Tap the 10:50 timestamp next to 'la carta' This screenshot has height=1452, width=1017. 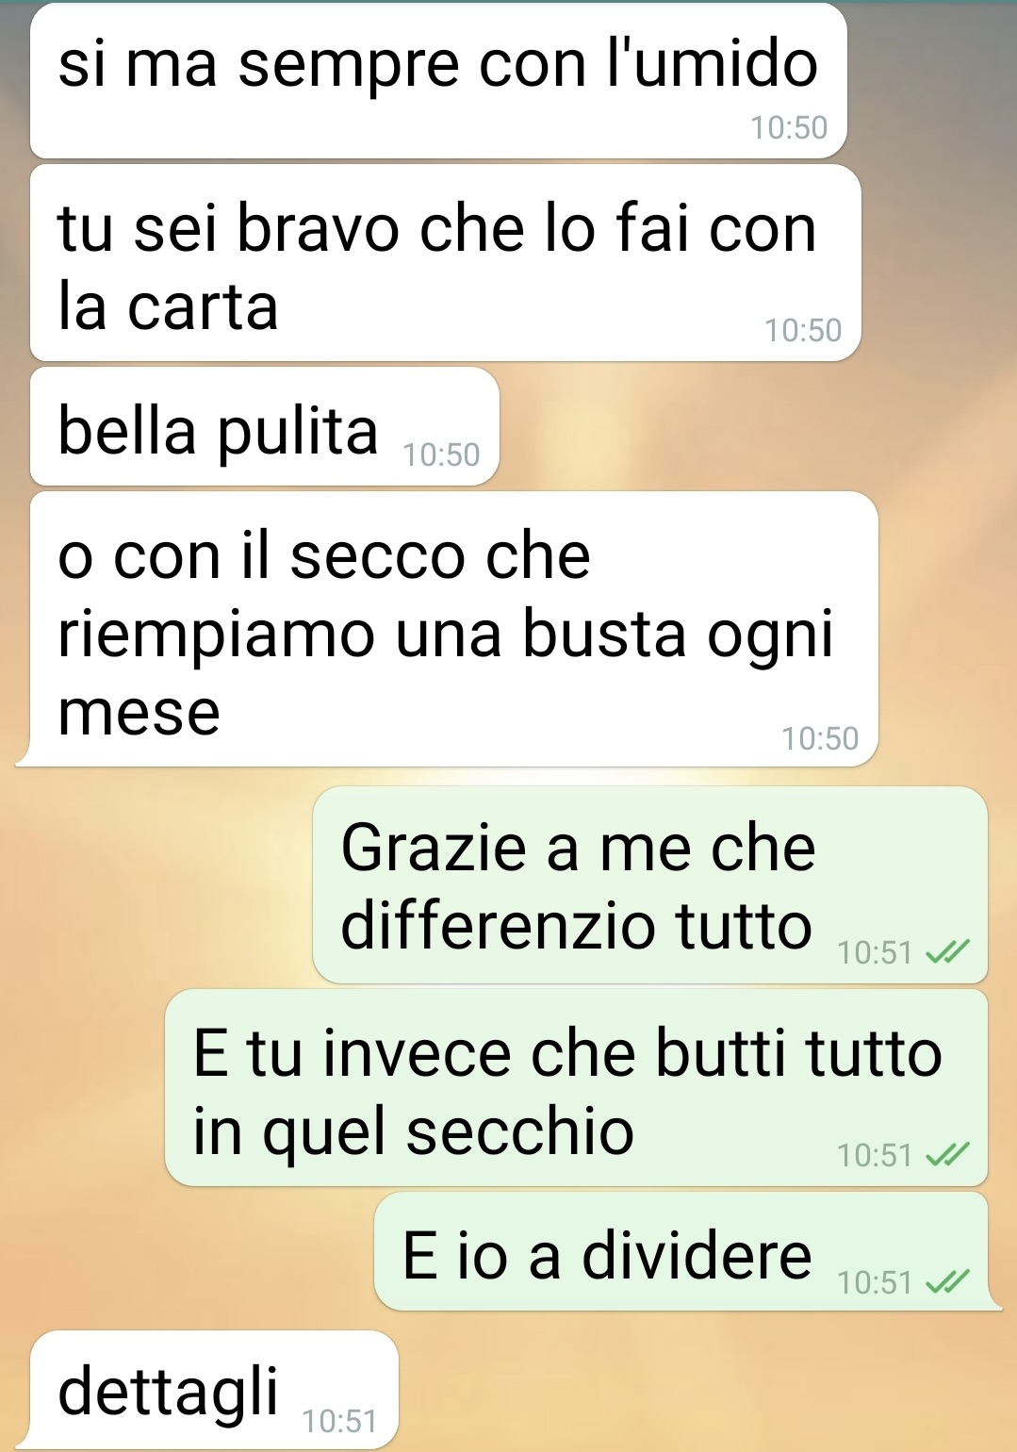pos(803,330)
